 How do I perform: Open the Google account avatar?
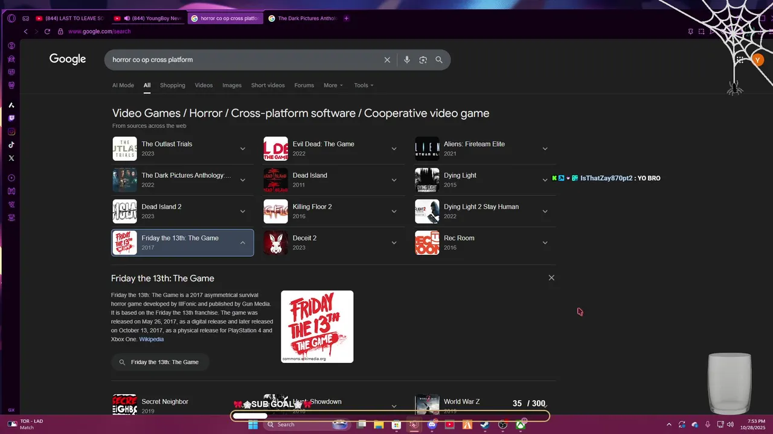click(x=758, y=60)
